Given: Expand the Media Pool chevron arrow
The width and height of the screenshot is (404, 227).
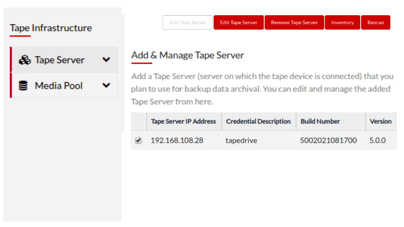Looking at the screenshot, I should click(x=106, y=85).
